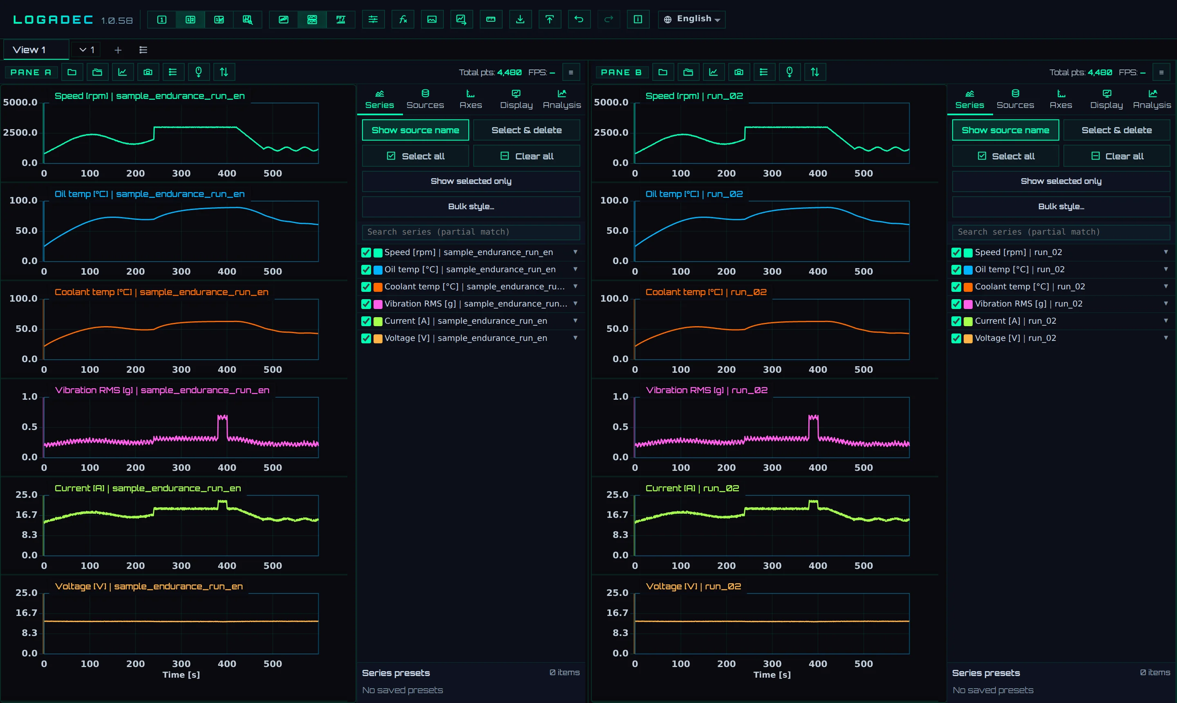Viewport: 1177px width, 703px height.
Task: Expand Voltage [V] run_02 row arrow
Action: coord(1166,338)
